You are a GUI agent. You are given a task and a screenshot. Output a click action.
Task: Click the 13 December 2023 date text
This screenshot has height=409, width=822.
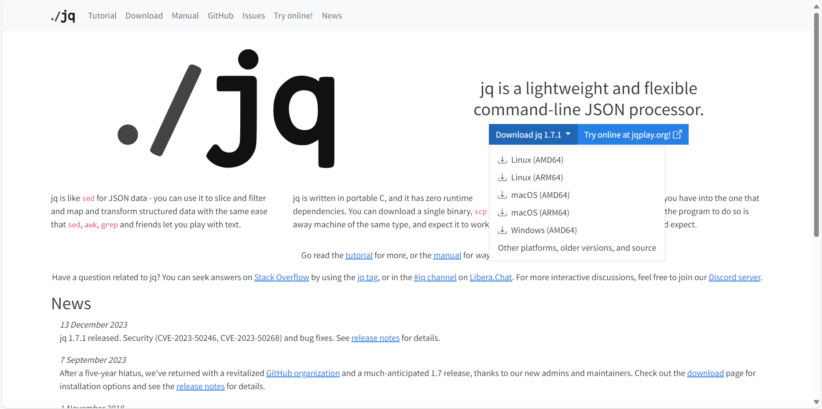click(x=94, y=325)
